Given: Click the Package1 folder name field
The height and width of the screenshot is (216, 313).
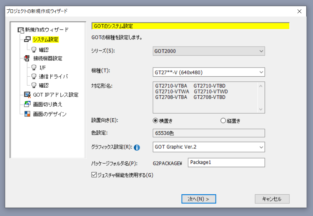Looking at the screenshot, I should tap(227, 162).
